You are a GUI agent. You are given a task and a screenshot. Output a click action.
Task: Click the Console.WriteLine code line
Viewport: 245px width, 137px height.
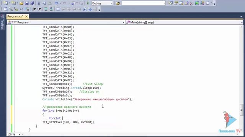87,99
